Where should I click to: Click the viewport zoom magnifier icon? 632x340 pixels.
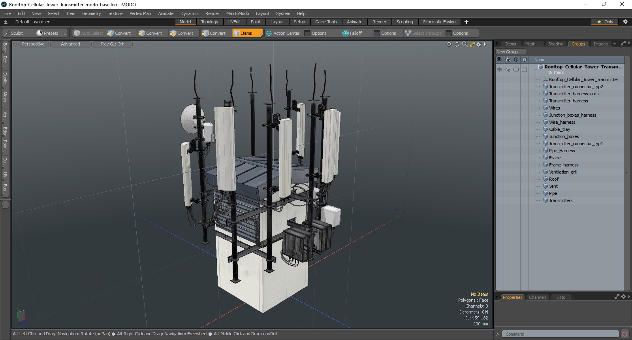465,44
